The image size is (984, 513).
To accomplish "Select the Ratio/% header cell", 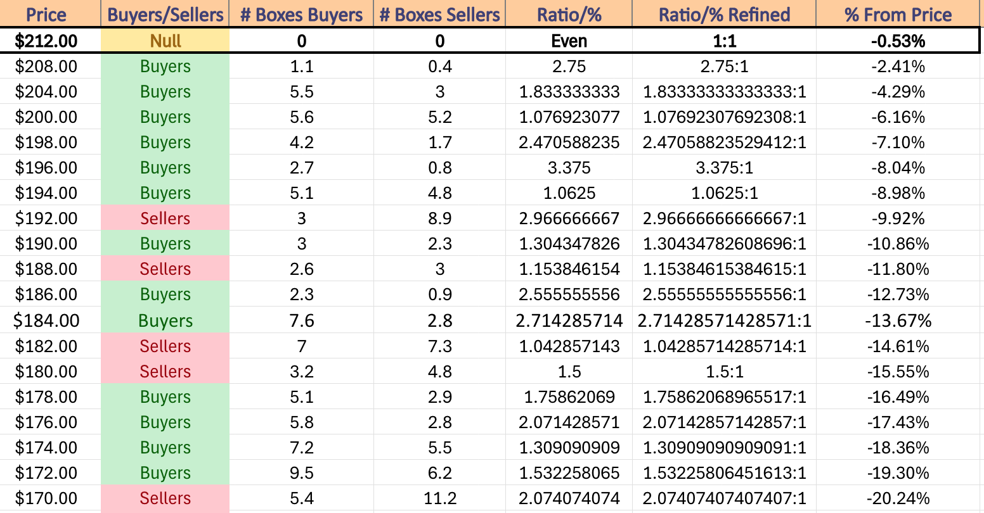I will click(x=569, y=14).
